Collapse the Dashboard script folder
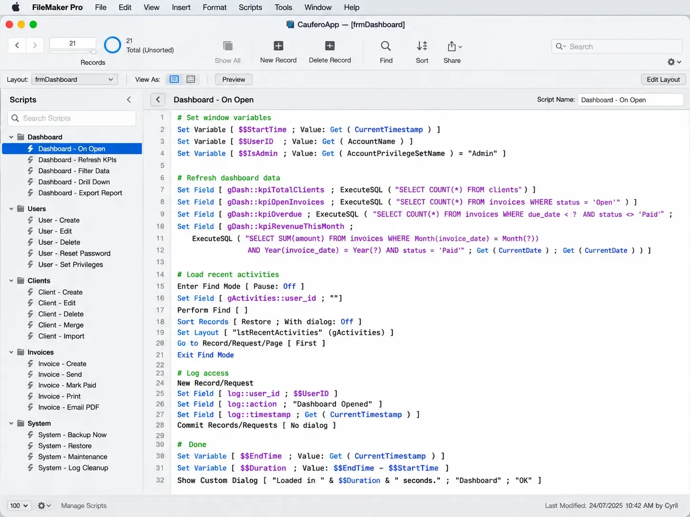The image size is (690, 517). pyautogui.click(x=11, y=137)
